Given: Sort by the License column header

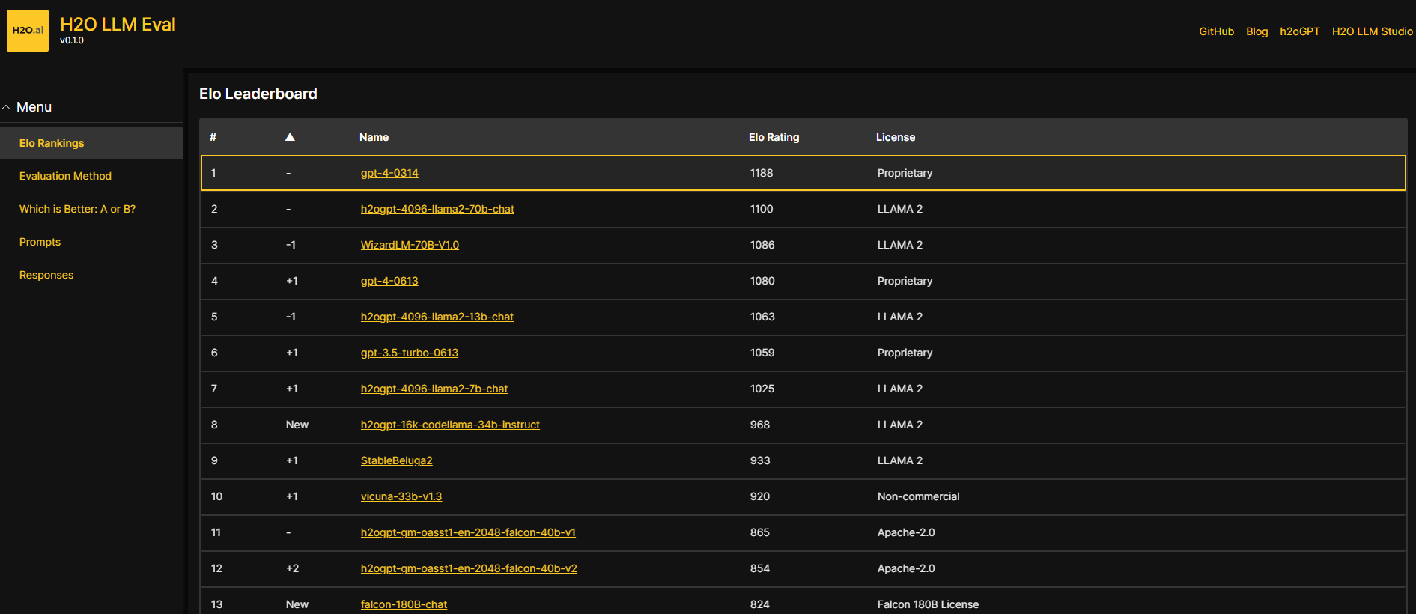Looking at the screenshot, I should (x=896, y=137).
